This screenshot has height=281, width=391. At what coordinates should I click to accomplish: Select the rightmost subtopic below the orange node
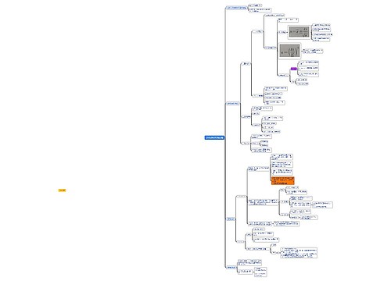coord(322,205)
